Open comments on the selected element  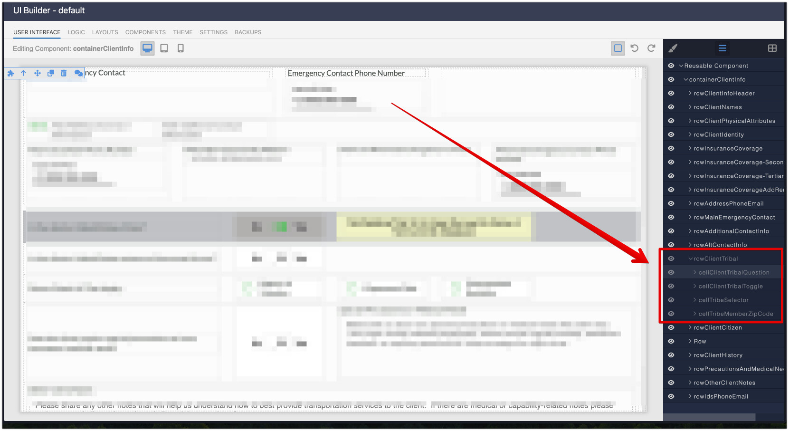(x=78, y=73)
